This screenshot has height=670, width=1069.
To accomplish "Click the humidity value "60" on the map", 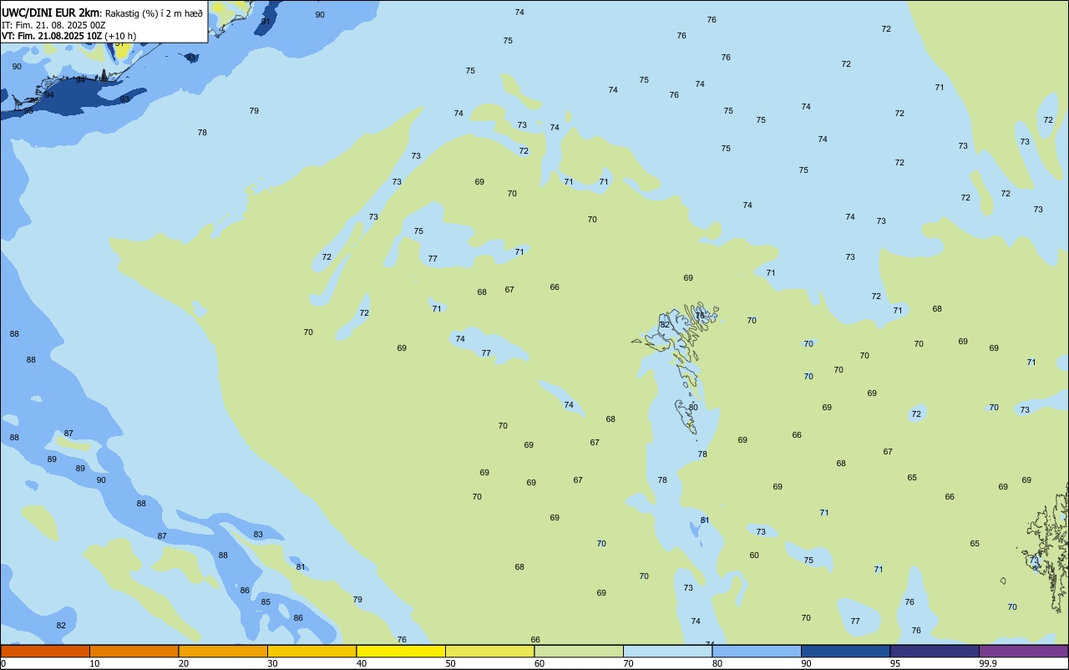I will point(754,556).
